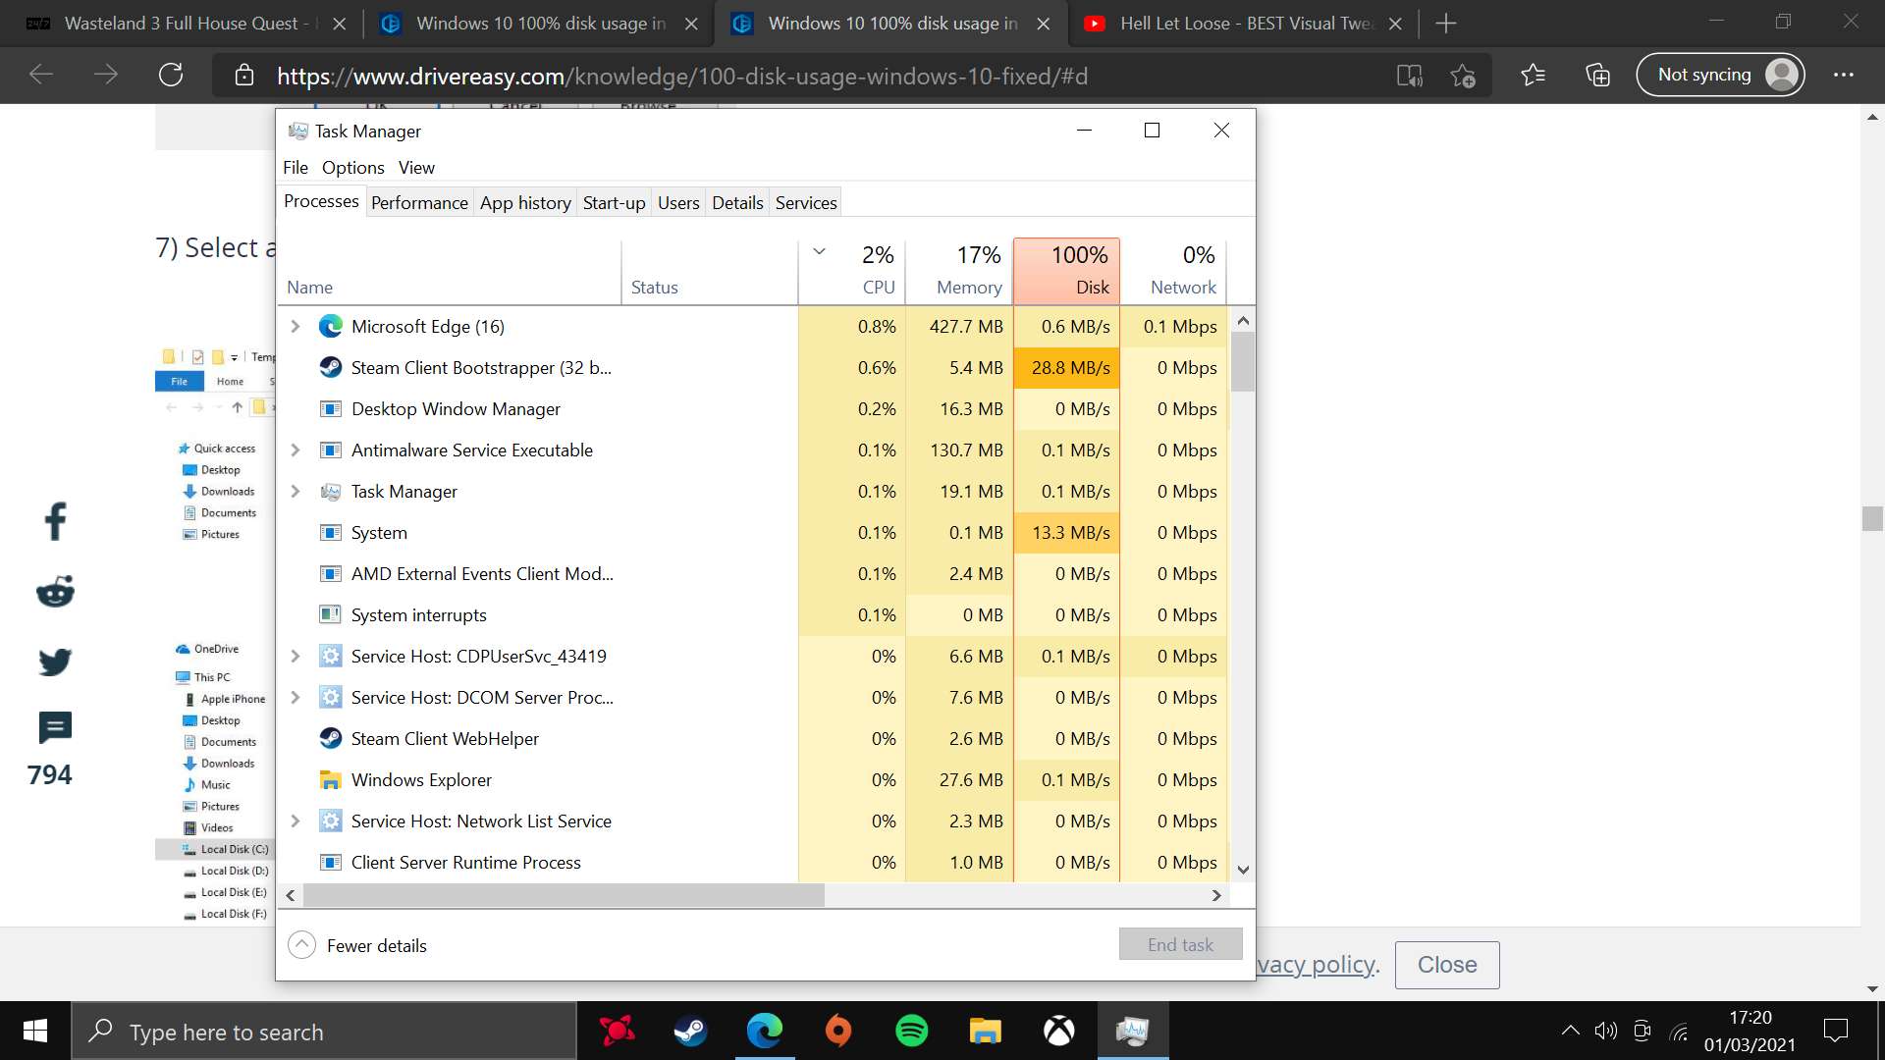Add page to favorites star icon
1885x1060 pixels.
click(1463, 76)
